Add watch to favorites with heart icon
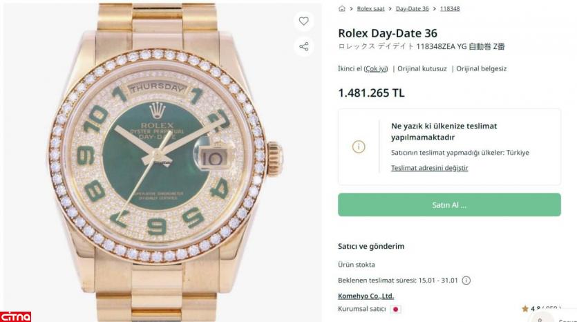577x322 pixels. pos(303,21)
